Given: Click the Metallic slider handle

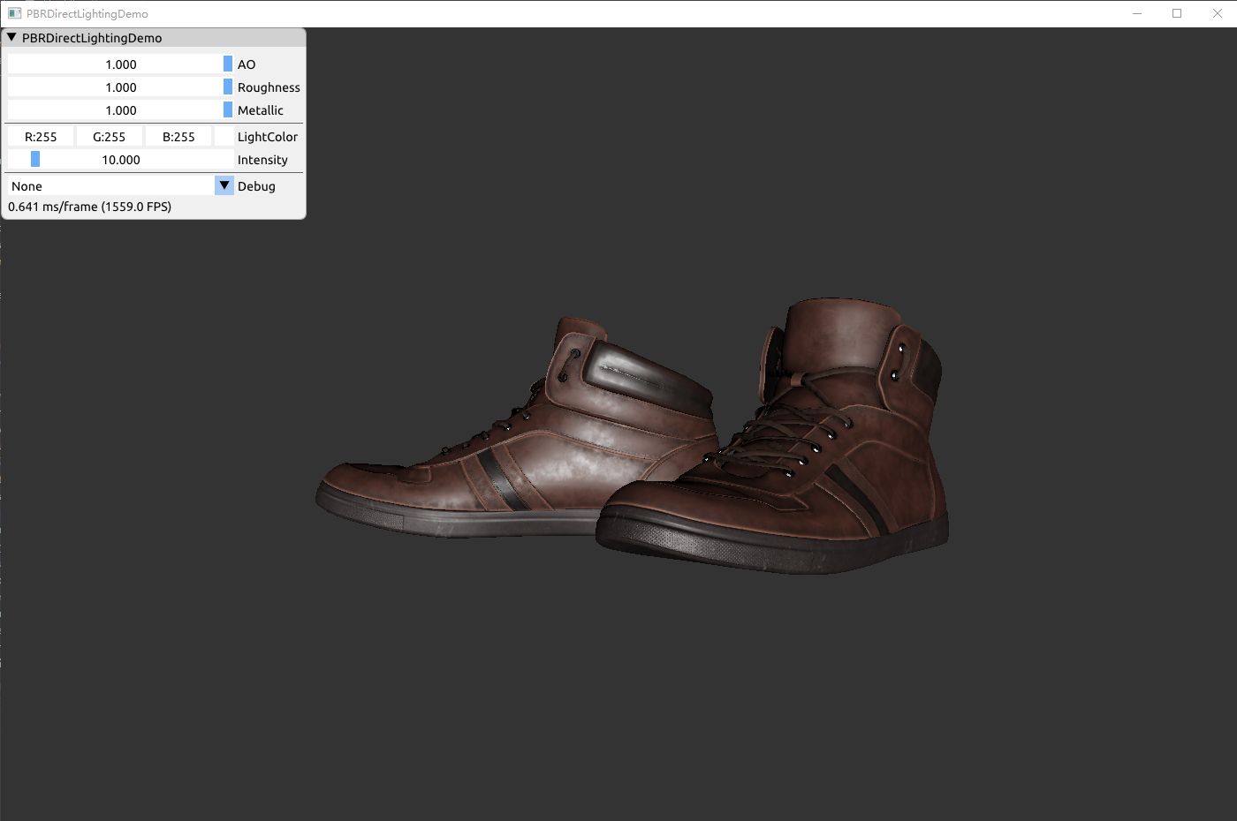Looking at the screenshot, I should 228,109.
